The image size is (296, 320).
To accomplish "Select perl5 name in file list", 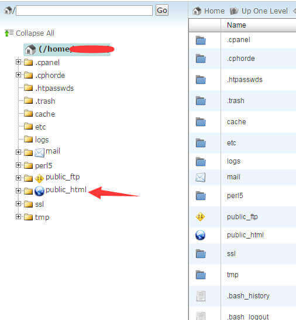I will pos(235,196).
